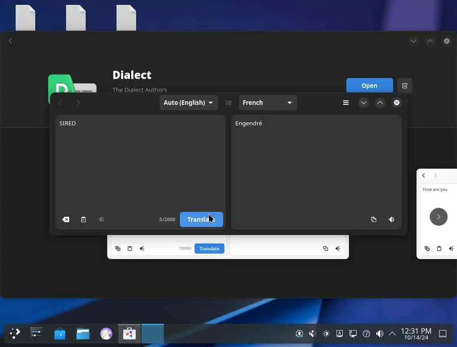
Task: Select the middle desktop file icon
Action: pyautogui.click(x=76, y=18)
